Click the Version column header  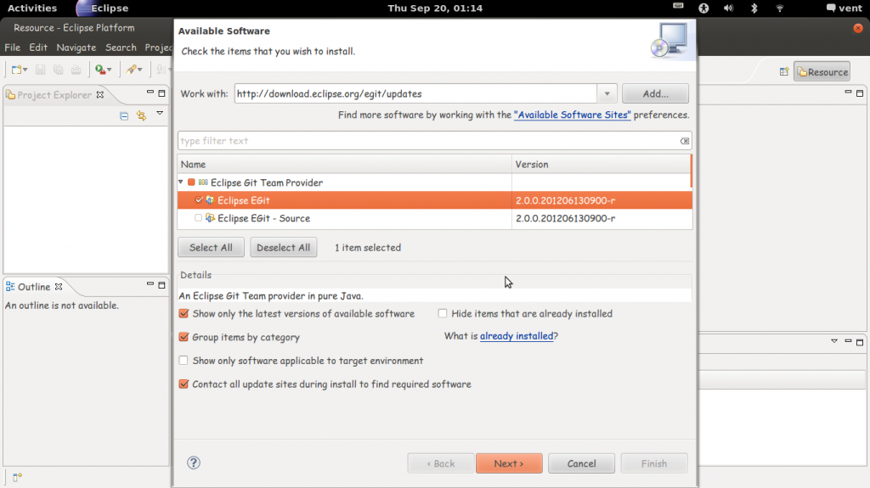pyautogui.click(x=602, y=164)
